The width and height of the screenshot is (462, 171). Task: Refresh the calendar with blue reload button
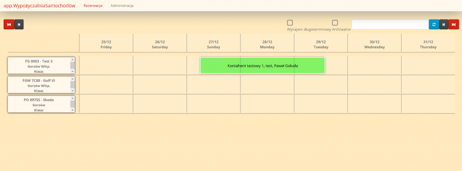pos(434,24)
